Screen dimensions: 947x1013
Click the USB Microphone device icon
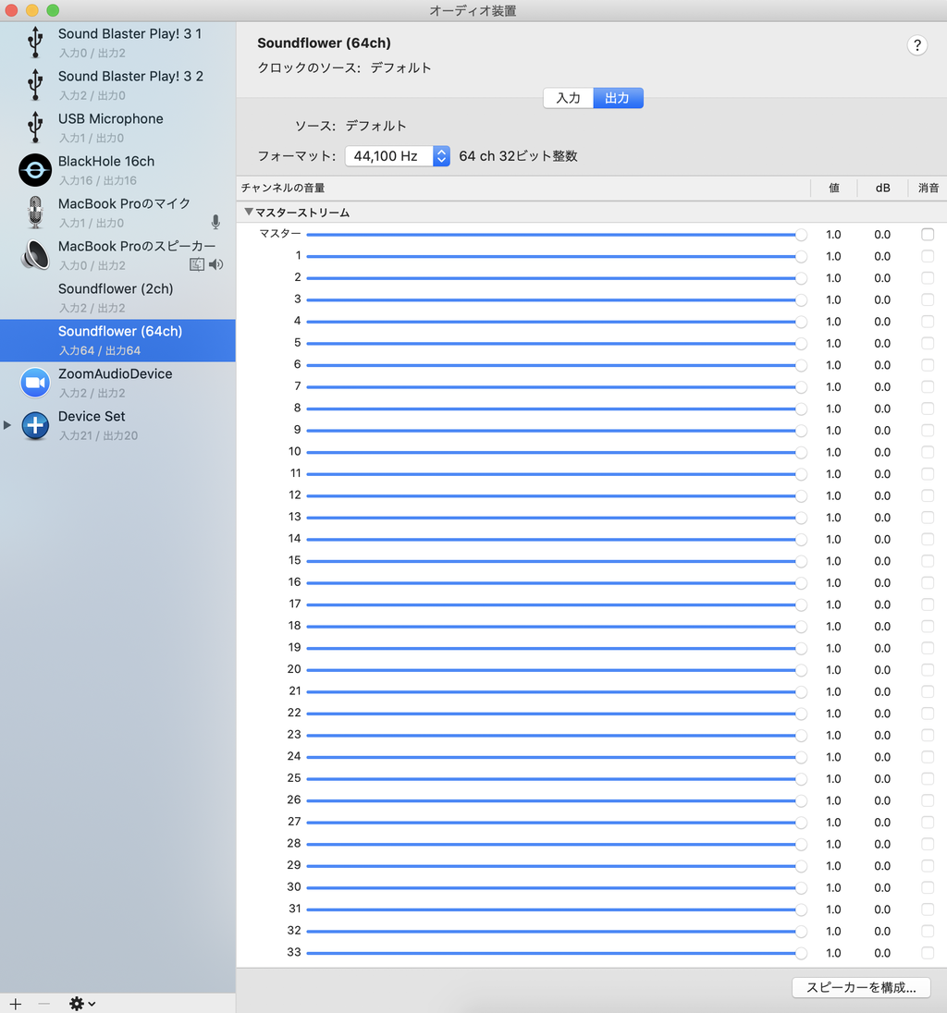[x=35, y=128]
